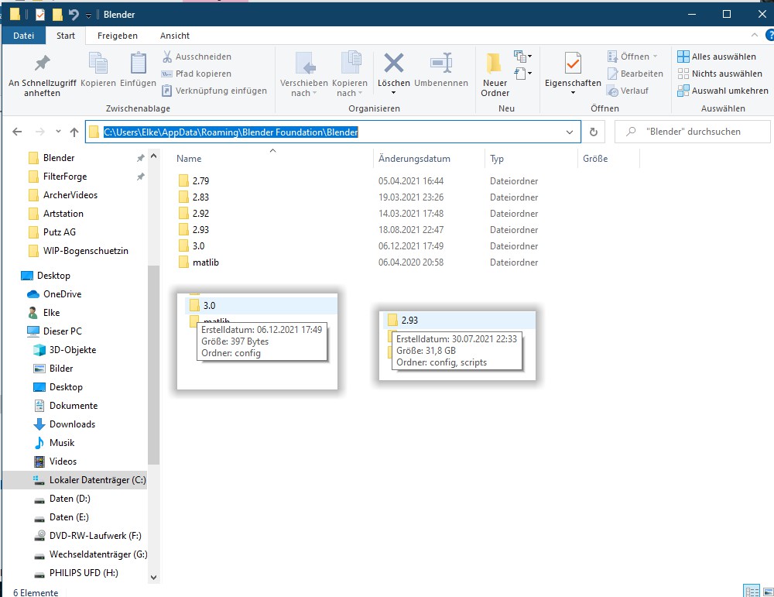Open ArcherVideos in the sidebar
Viewport: 774px width, 597px height.
coord(70,195)
